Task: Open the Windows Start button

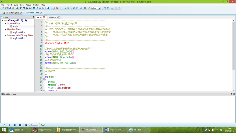Action: (x=4, y=130)
